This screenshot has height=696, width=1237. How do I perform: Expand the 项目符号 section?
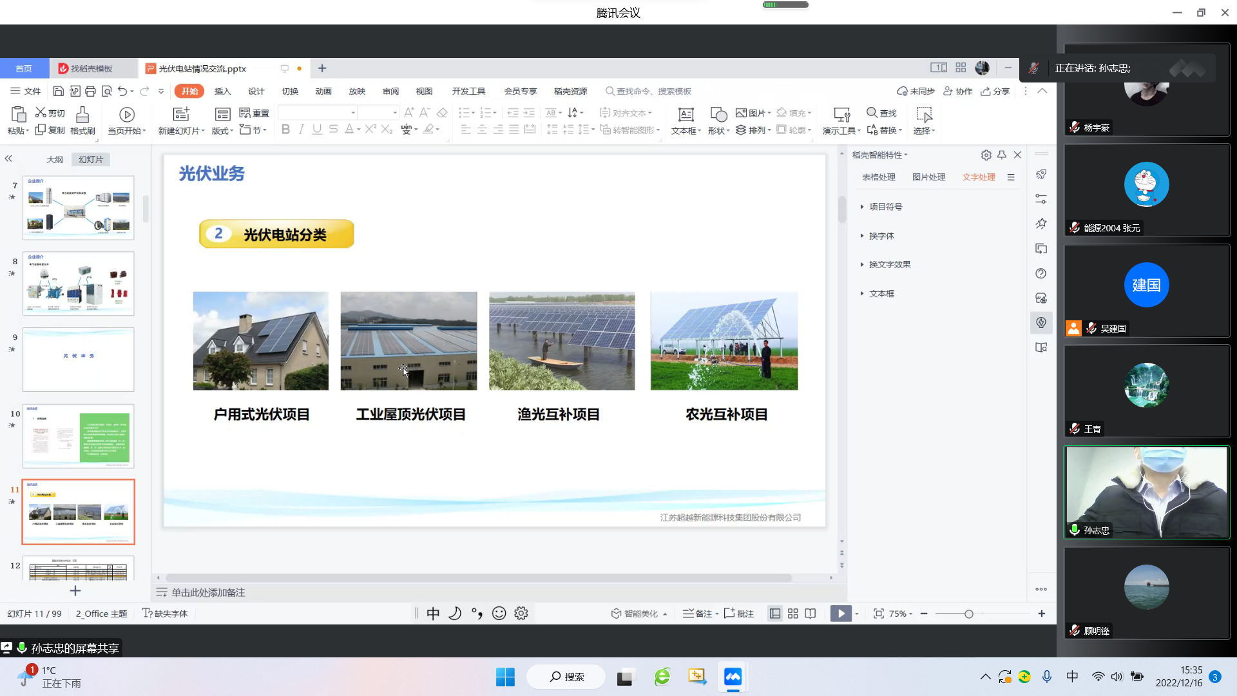(885, 207)
